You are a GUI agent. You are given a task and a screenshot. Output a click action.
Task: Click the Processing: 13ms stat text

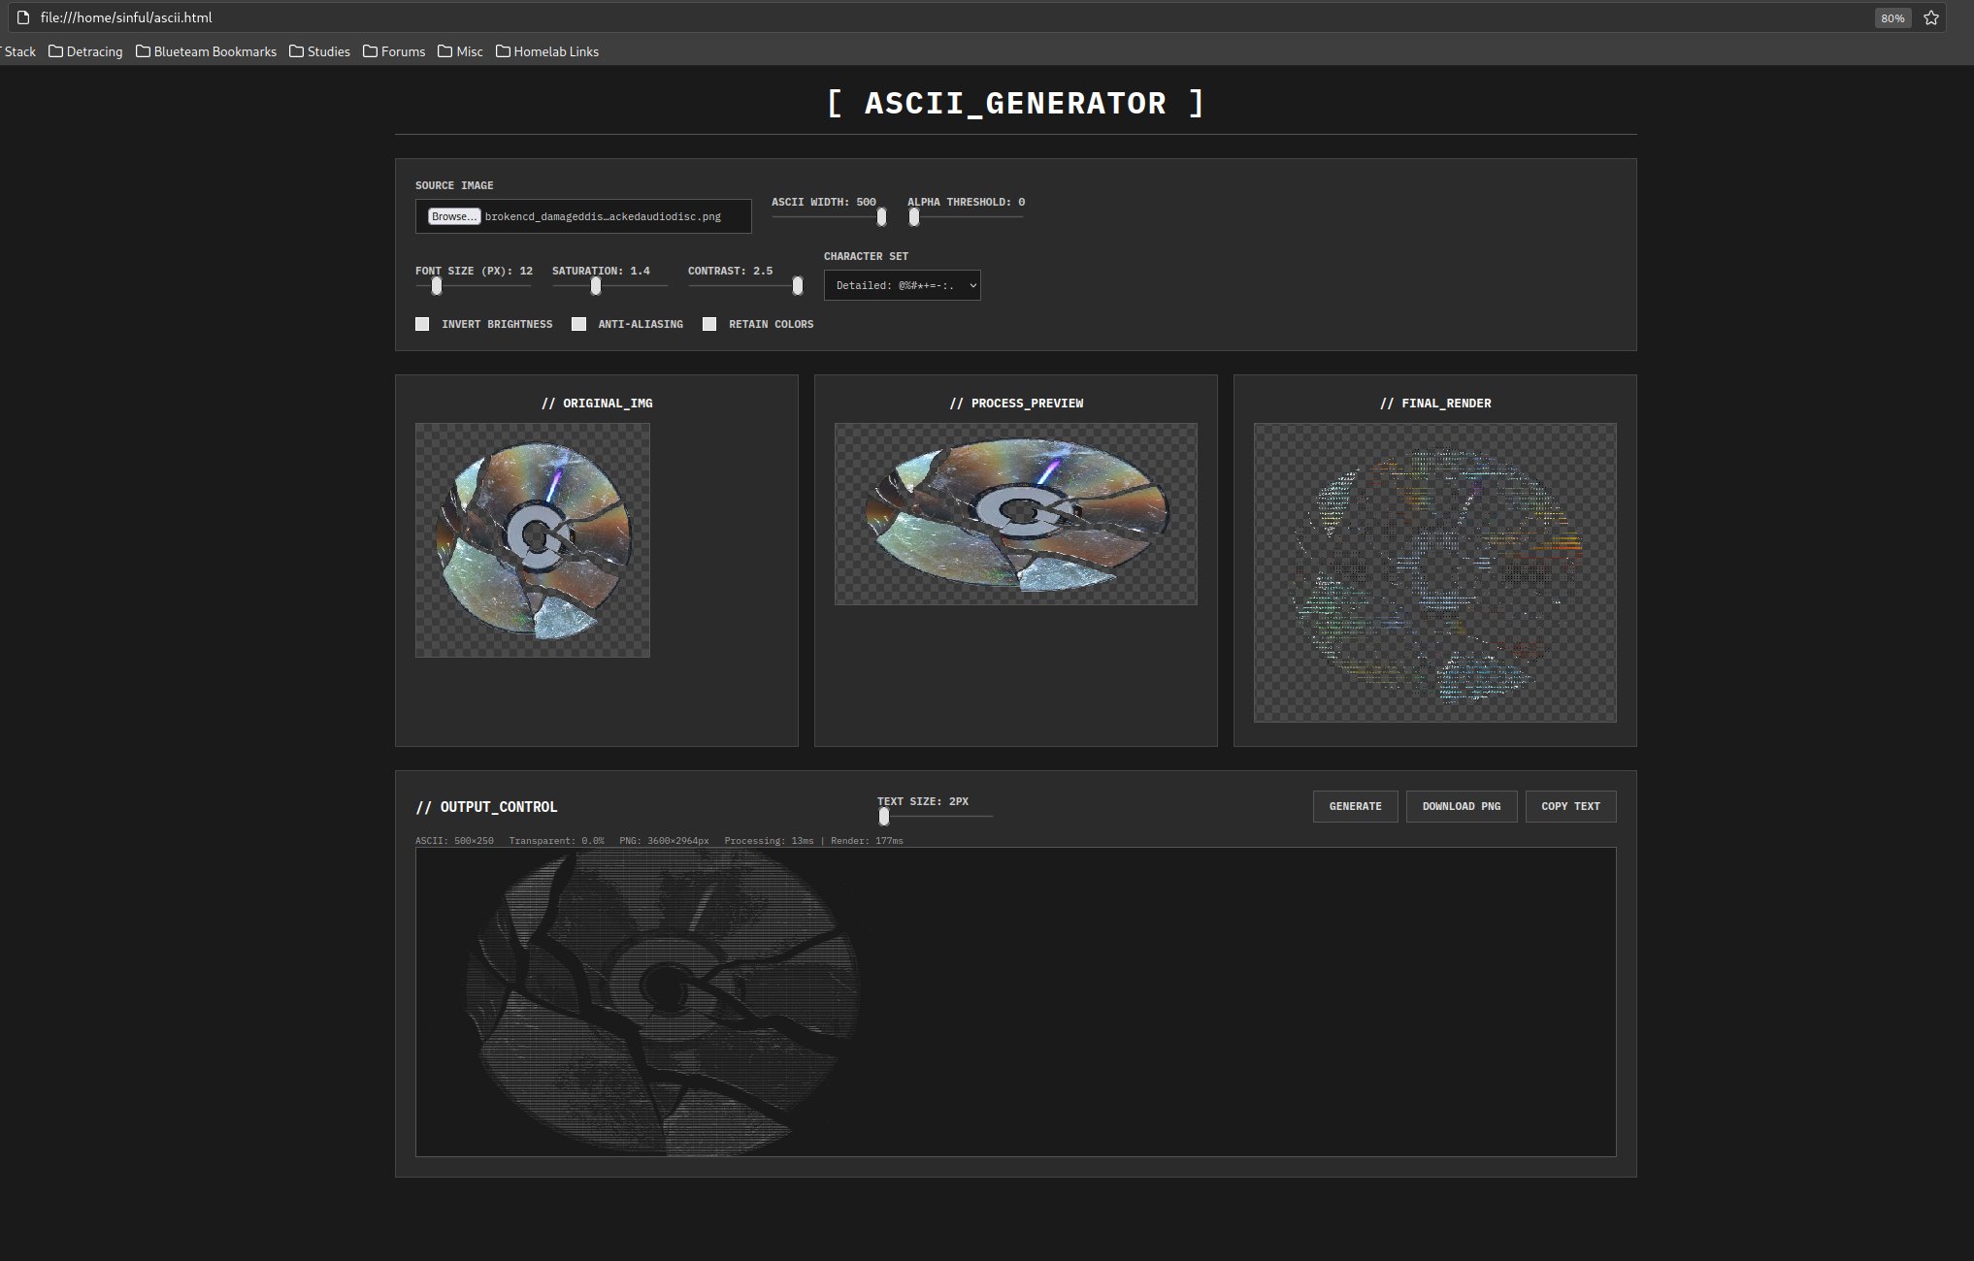(769, 841)
